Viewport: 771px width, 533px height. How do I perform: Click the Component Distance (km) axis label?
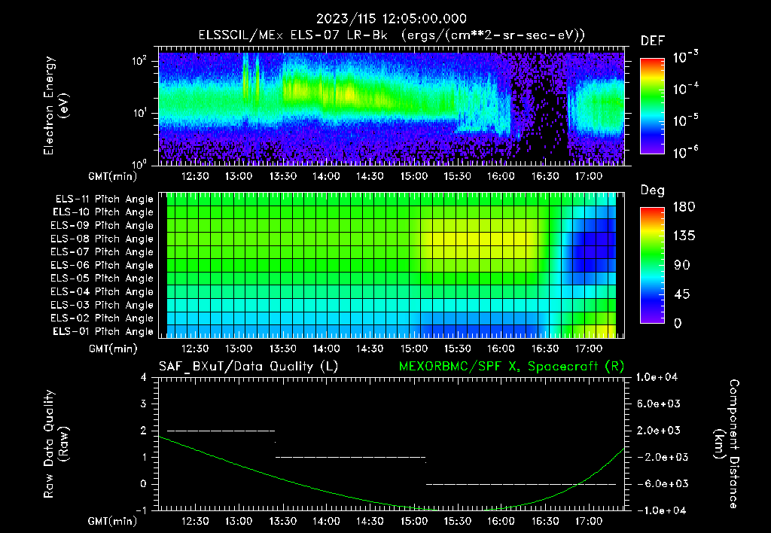click(727, 444)
